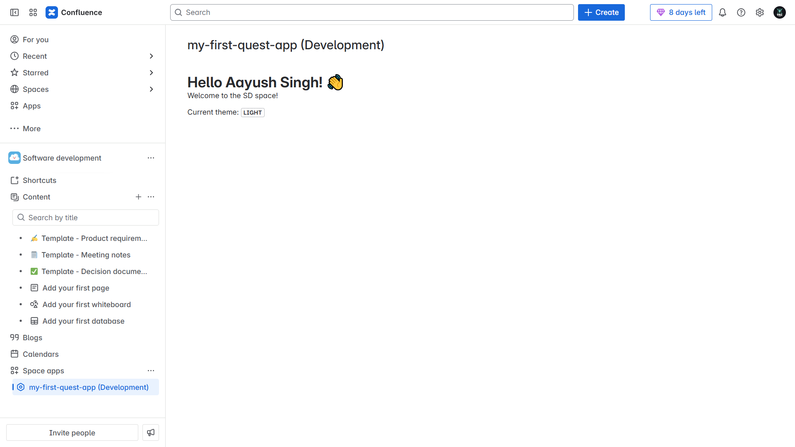
Task: Click the Invite people button
Action: point(72,433)
